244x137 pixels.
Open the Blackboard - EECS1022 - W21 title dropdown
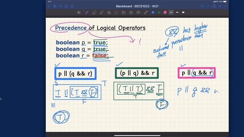[x=138, y=6]
